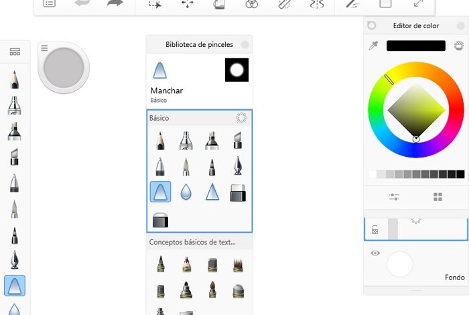Pick the airbrush in the Básico set
469x315 pixels.
[x=186, y=141]
